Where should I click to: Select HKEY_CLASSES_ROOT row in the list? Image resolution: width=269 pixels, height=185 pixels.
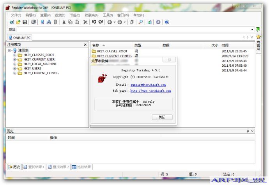click(112, 51)
